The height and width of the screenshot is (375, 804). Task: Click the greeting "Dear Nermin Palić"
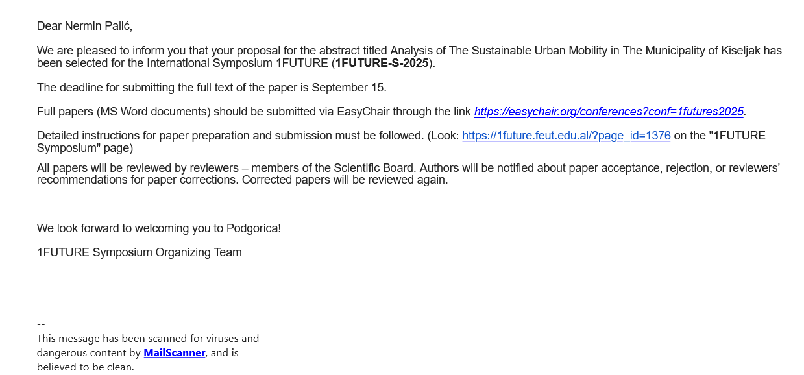[84, 26]
